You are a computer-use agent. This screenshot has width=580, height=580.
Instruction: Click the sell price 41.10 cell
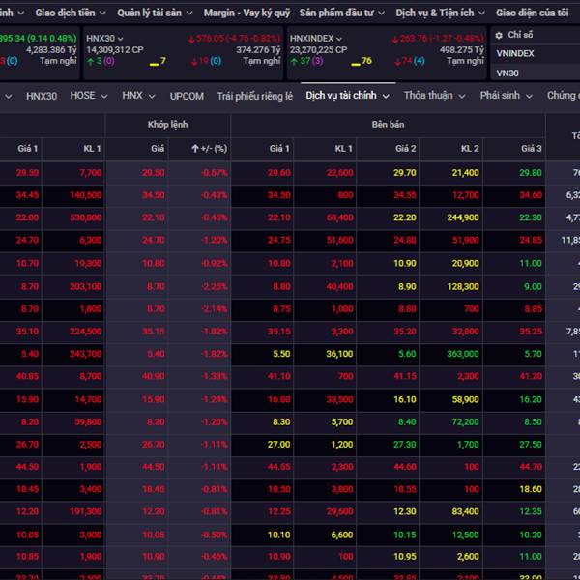coord(279,377)
